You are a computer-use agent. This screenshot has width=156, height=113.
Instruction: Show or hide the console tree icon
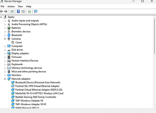(12, 11)
